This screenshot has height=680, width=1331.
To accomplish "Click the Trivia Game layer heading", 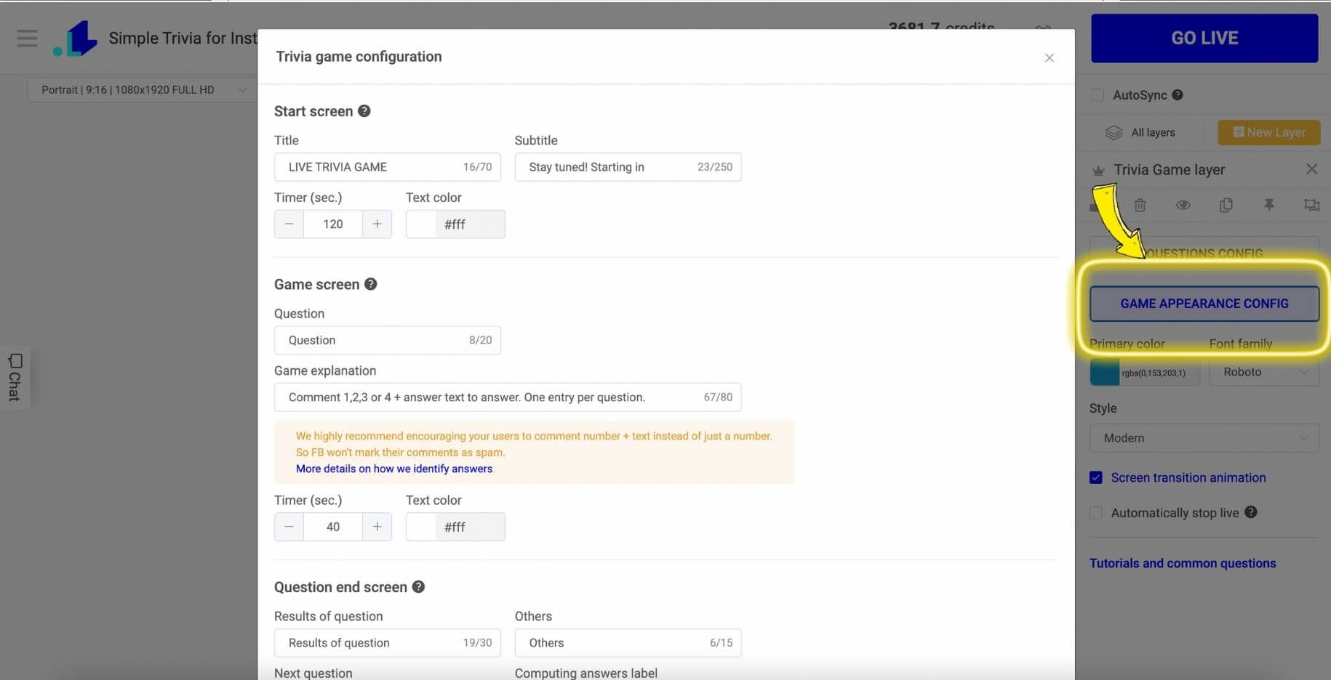I will point(1170,170).
